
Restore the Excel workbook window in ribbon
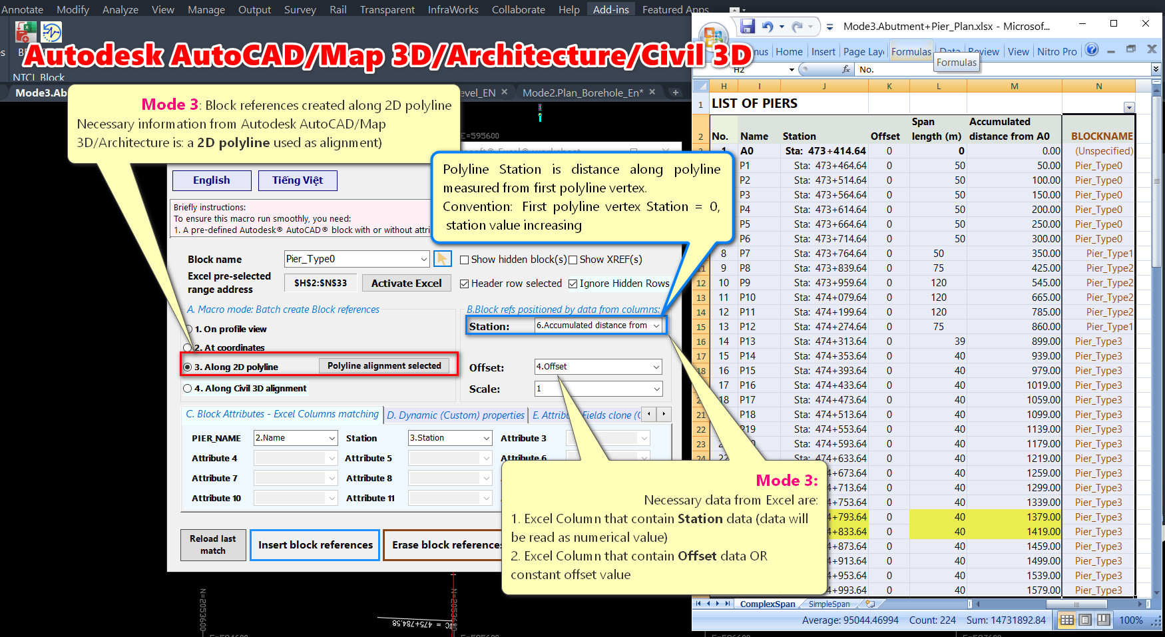tap(1130, 50)
